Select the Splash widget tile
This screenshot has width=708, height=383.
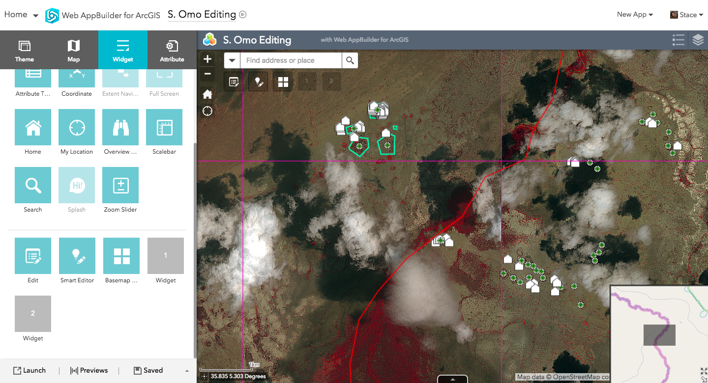click(x=77, y=185)
